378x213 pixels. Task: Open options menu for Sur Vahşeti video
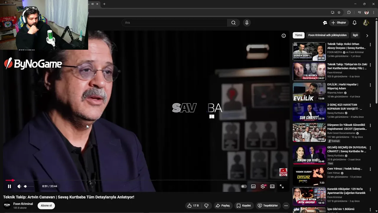pyautogui.click(x=370, y=105)
